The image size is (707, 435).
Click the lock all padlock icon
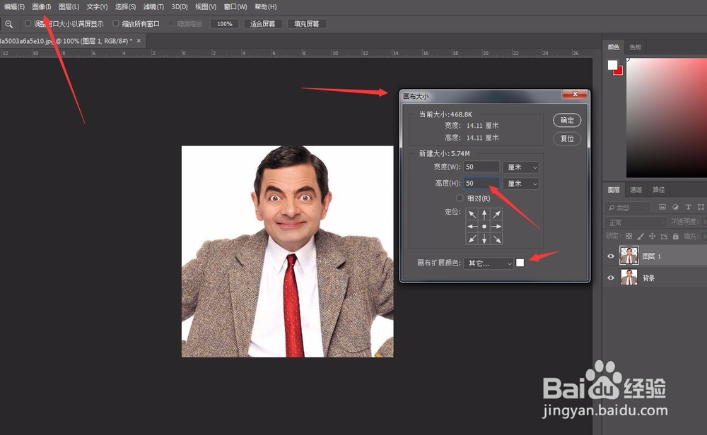(x=675, y=236)
